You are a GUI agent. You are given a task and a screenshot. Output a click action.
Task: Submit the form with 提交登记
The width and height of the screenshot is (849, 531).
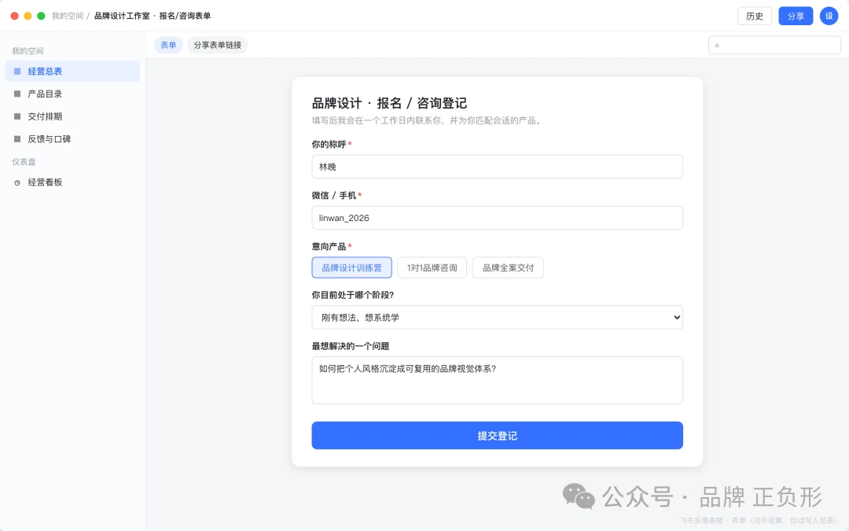click(497, 436)
